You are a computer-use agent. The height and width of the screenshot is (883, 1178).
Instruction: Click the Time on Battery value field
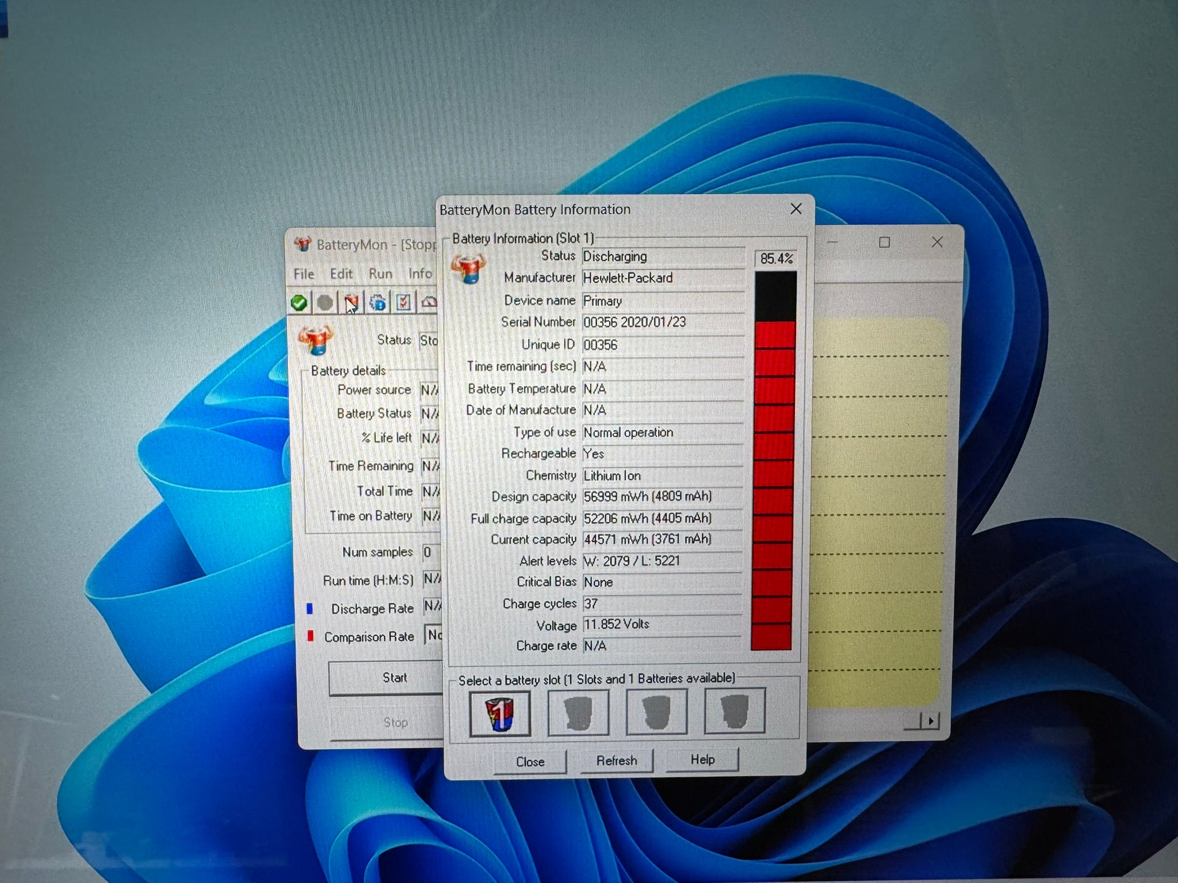[x=431, y=516]
